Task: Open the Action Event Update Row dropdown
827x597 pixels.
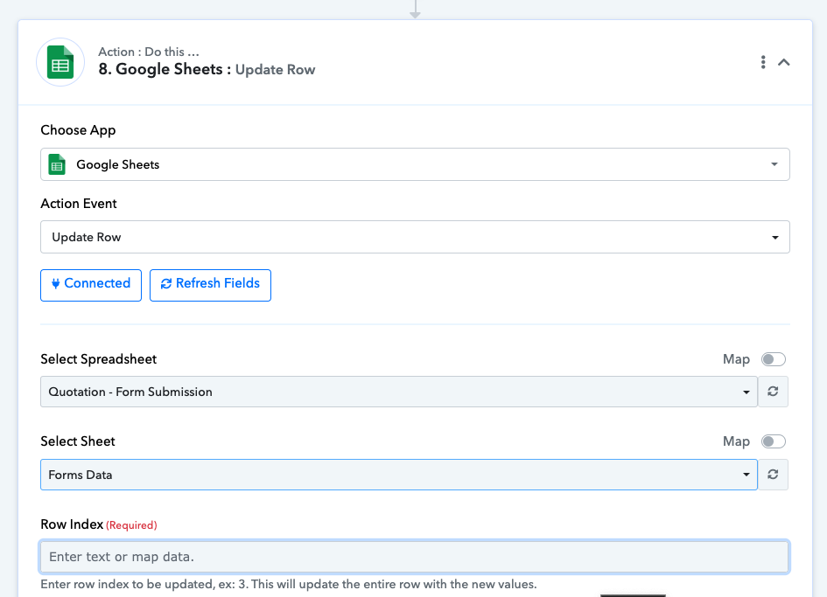Action: pyautogui.click(x=415, y=237)
